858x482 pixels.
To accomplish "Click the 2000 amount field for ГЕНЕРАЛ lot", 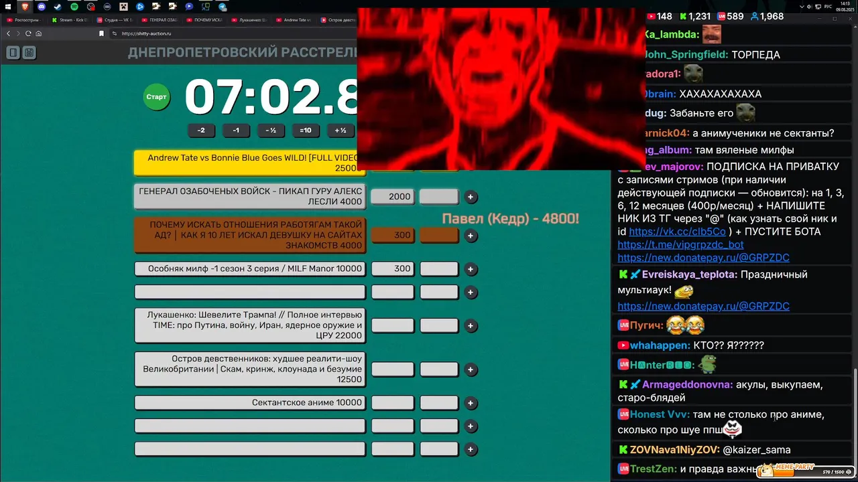I will click(x=393, y=197).
